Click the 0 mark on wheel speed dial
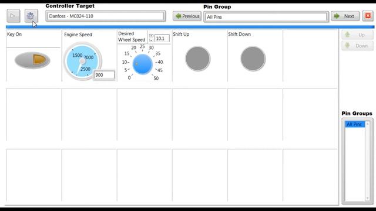 click(129, 78)
